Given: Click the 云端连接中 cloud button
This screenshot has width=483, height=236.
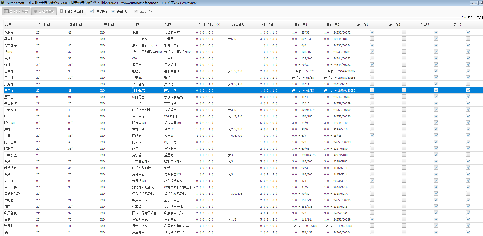Looking at the screenshot, I should pyautogui.click(x=44, y=11).
